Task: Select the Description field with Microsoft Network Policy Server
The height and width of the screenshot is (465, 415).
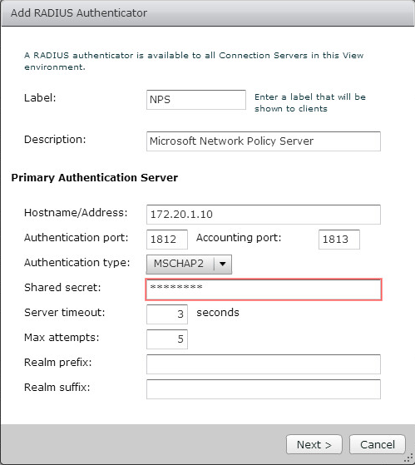Action: [264, 141]
